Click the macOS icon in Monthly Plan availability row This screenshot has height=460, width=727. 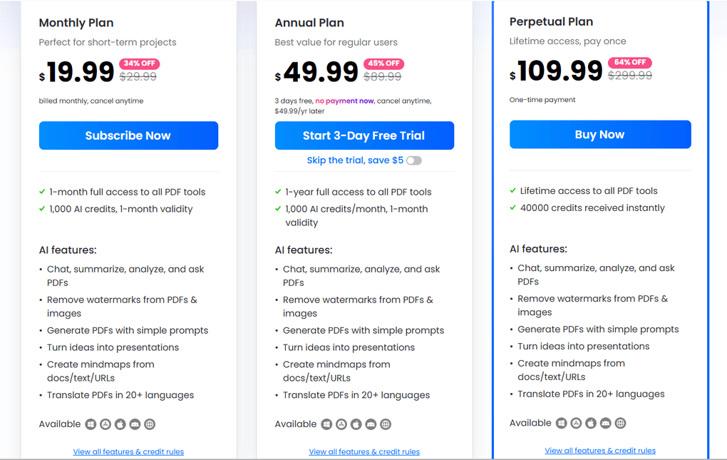[105, 424]
